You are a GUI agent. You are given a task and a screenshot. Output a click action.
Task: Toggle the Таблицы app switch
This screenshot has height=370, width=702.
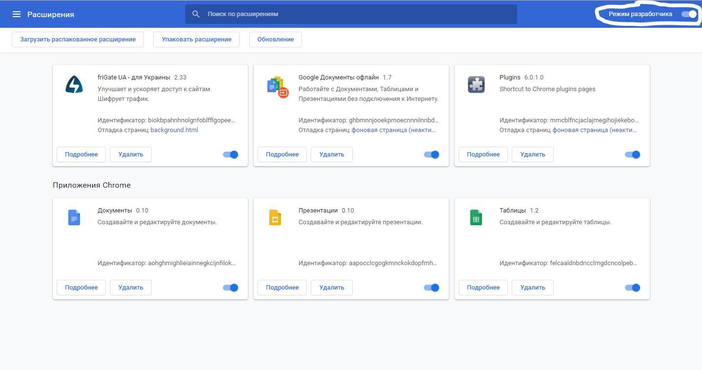(632, 288)
